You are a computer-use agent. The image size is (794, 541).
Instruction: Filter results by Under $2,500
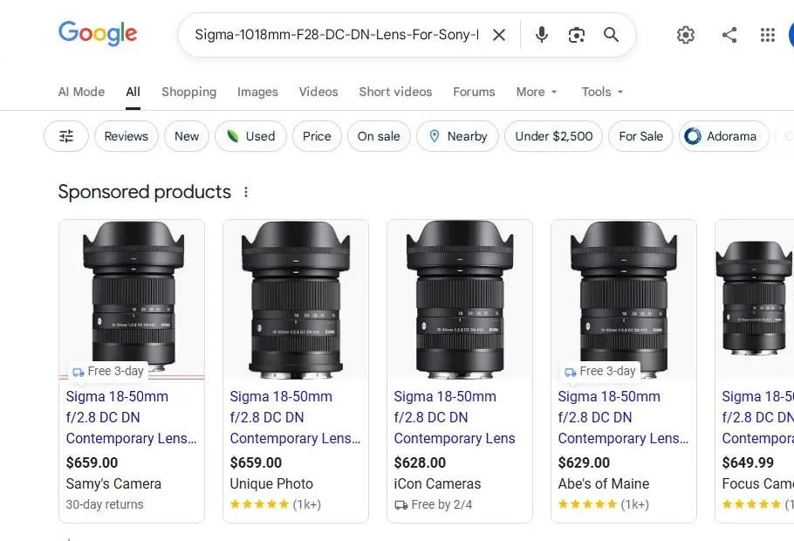tap(553, 136)
